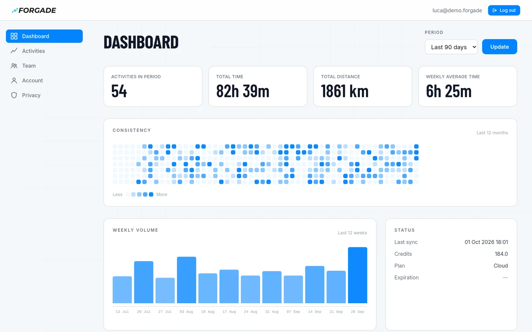
Task: Click the Last 12 months label
Action: pyautogui.click(x=492, y=133)
